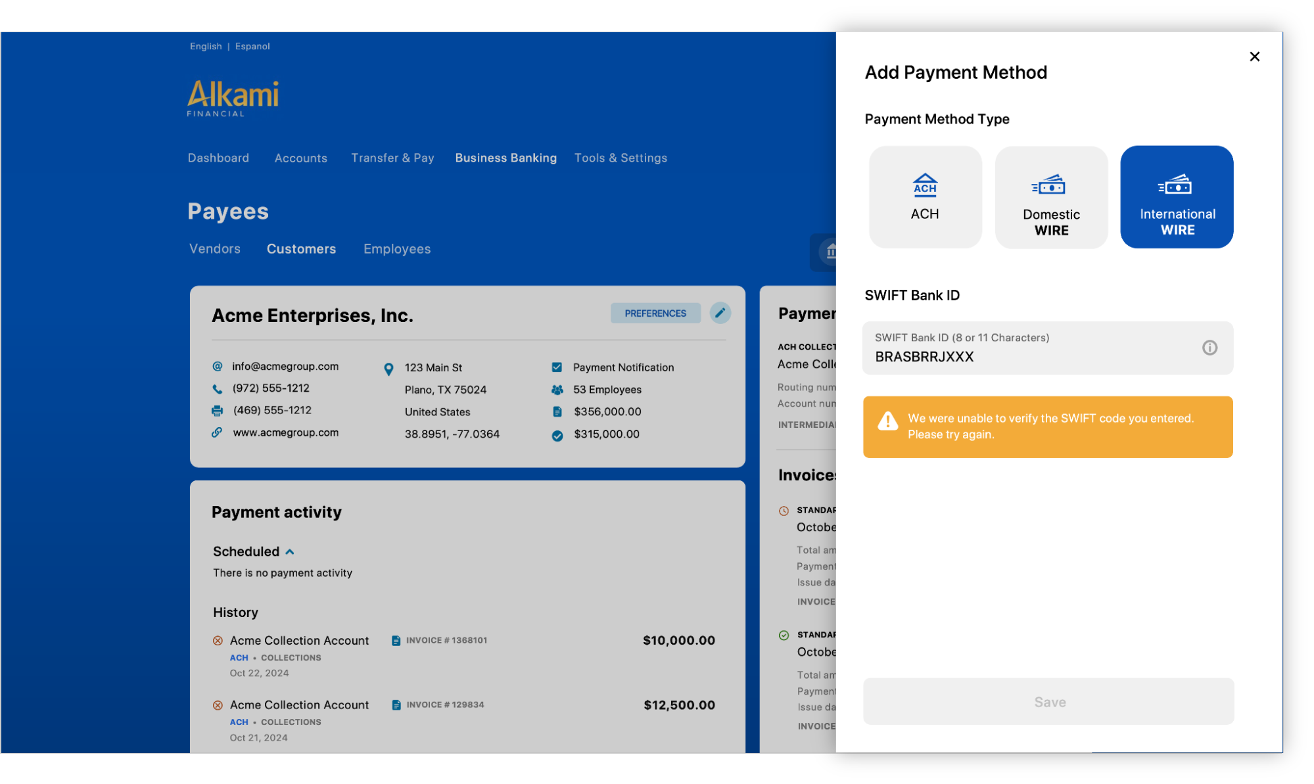This screenshot has height=784, width=1314.
Task: Click the $10,000.00 payment amount
Action: 679,640
